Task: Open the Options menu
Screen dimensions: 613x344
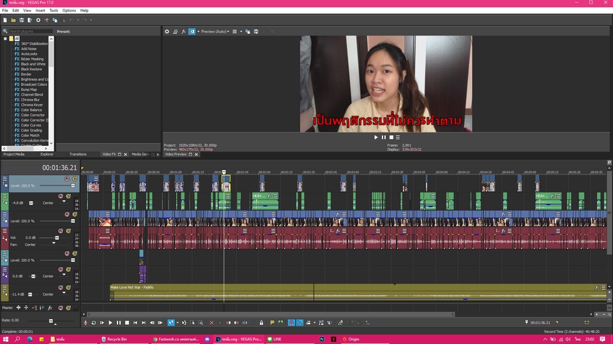Action: 69,11
